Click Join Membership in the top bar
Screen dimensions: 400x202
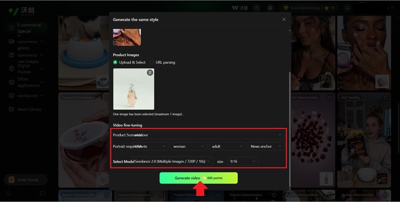click(305, 8)
